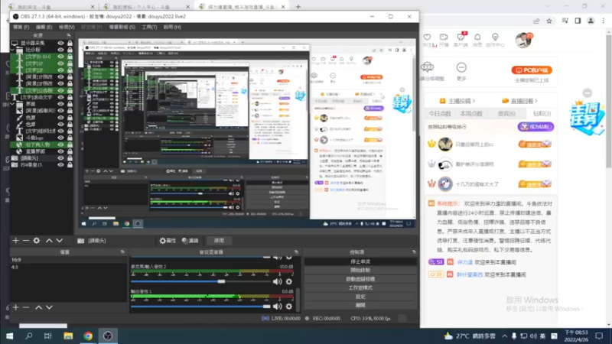Move selected scene up

pos(39,307)
